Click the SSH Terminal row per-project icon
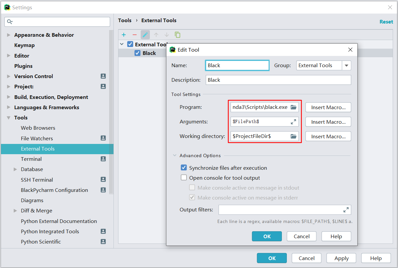The width and height of the screenshot is (398, 268). point(103,180)
